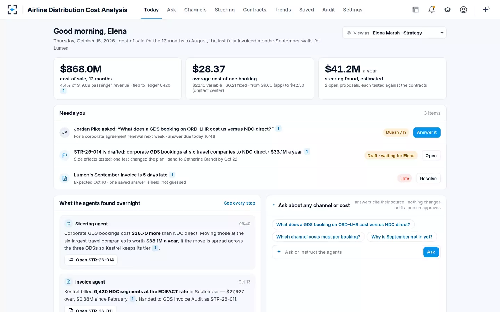Click the app logo icon
This screenshot has width=500, height=312.
[x=12, y=10]
